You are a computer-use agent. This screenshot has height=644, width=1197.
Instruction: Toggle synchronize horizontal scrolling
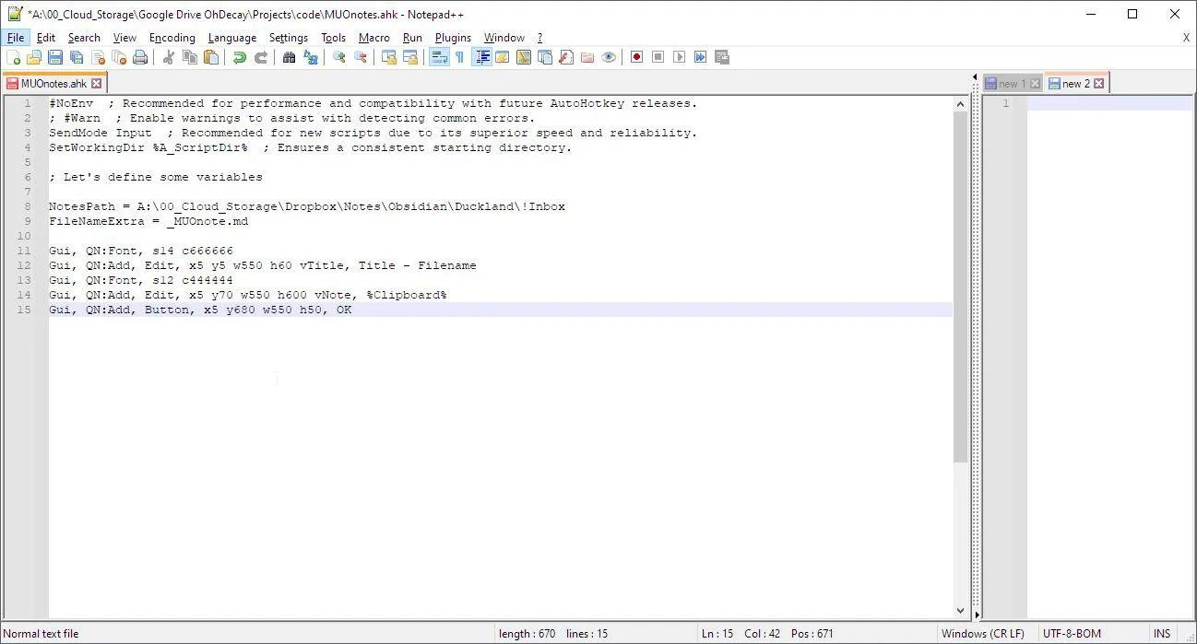click(x=409, y=57)
